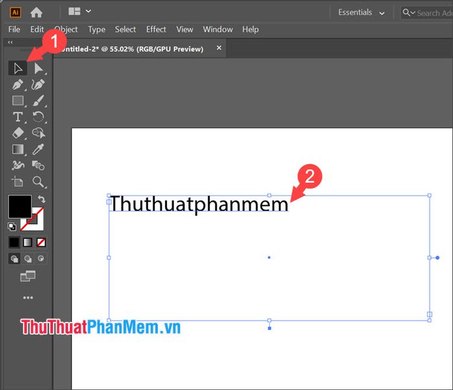This screenshot has width=453, height=390.
Task: Select the Gradient tool
Action: [18, 150]
